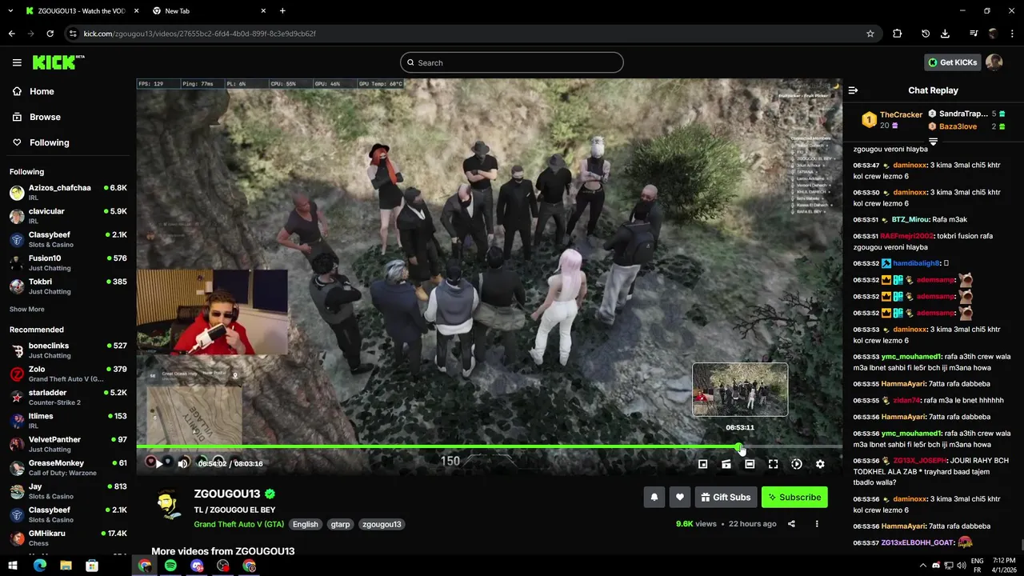Open the Kick hamburger sidebar menu
This screenshot has width=1024, height=576.
(x=17, y=62)
